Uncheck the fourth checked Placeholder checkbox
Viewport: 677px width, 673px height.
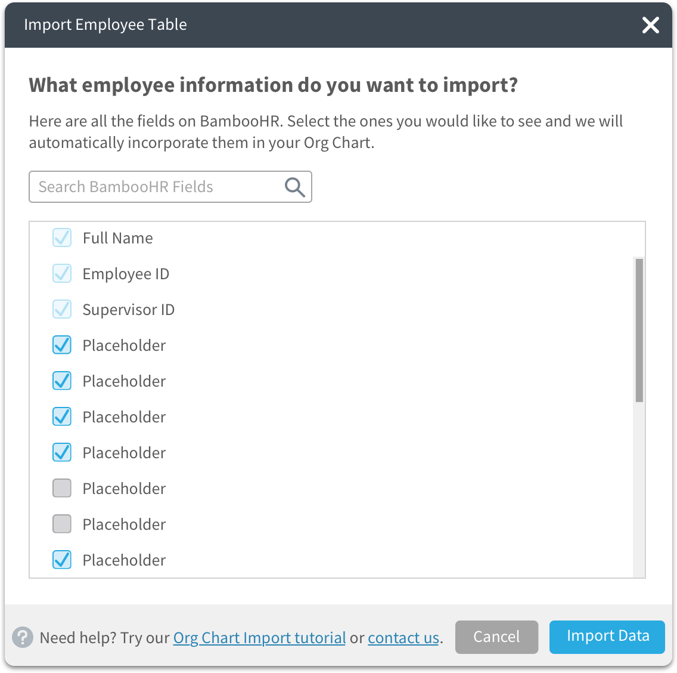click(x=62, y=453)
